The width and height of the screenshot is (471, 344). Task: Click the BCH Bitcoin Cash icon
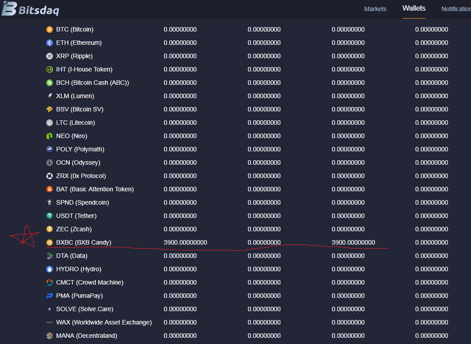pyautogui.click(x=49, y=83)
